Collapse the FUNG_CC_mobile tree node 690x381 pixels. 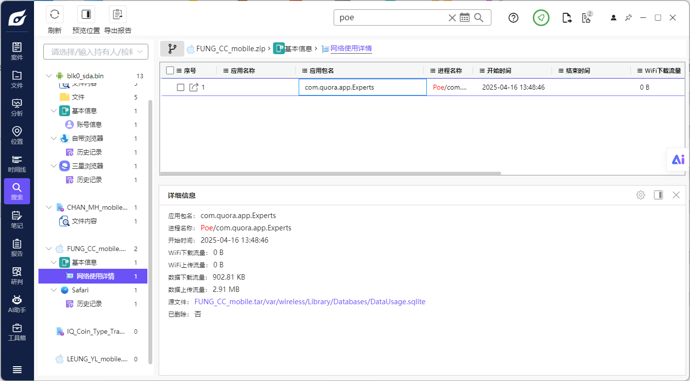[x=48, y=249]
